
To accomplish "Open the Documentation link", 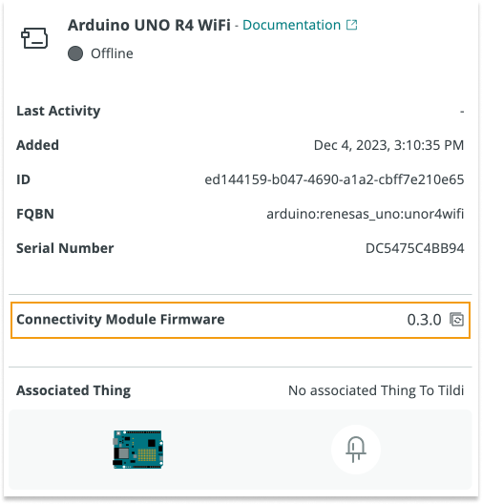I will pos(291,25).
